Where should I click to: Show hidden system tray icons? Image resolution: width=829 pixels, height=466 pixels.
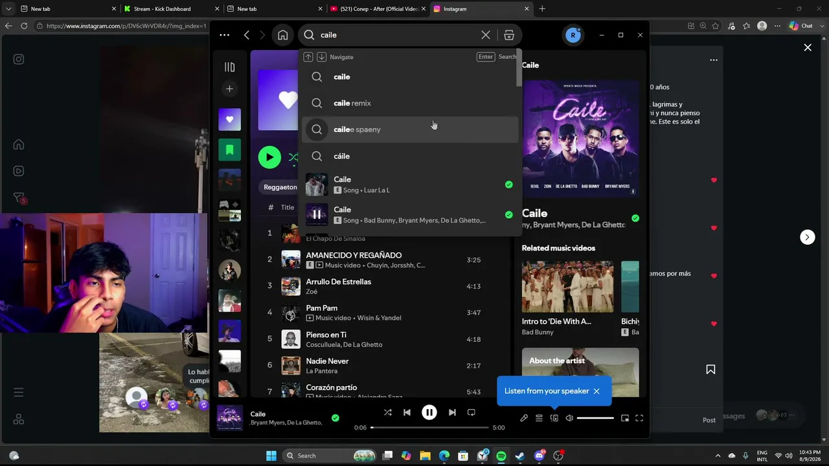[718, 456]
